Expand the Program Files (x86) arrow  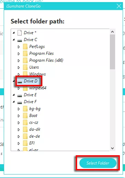pyautogui.click(x=19, y=61)
